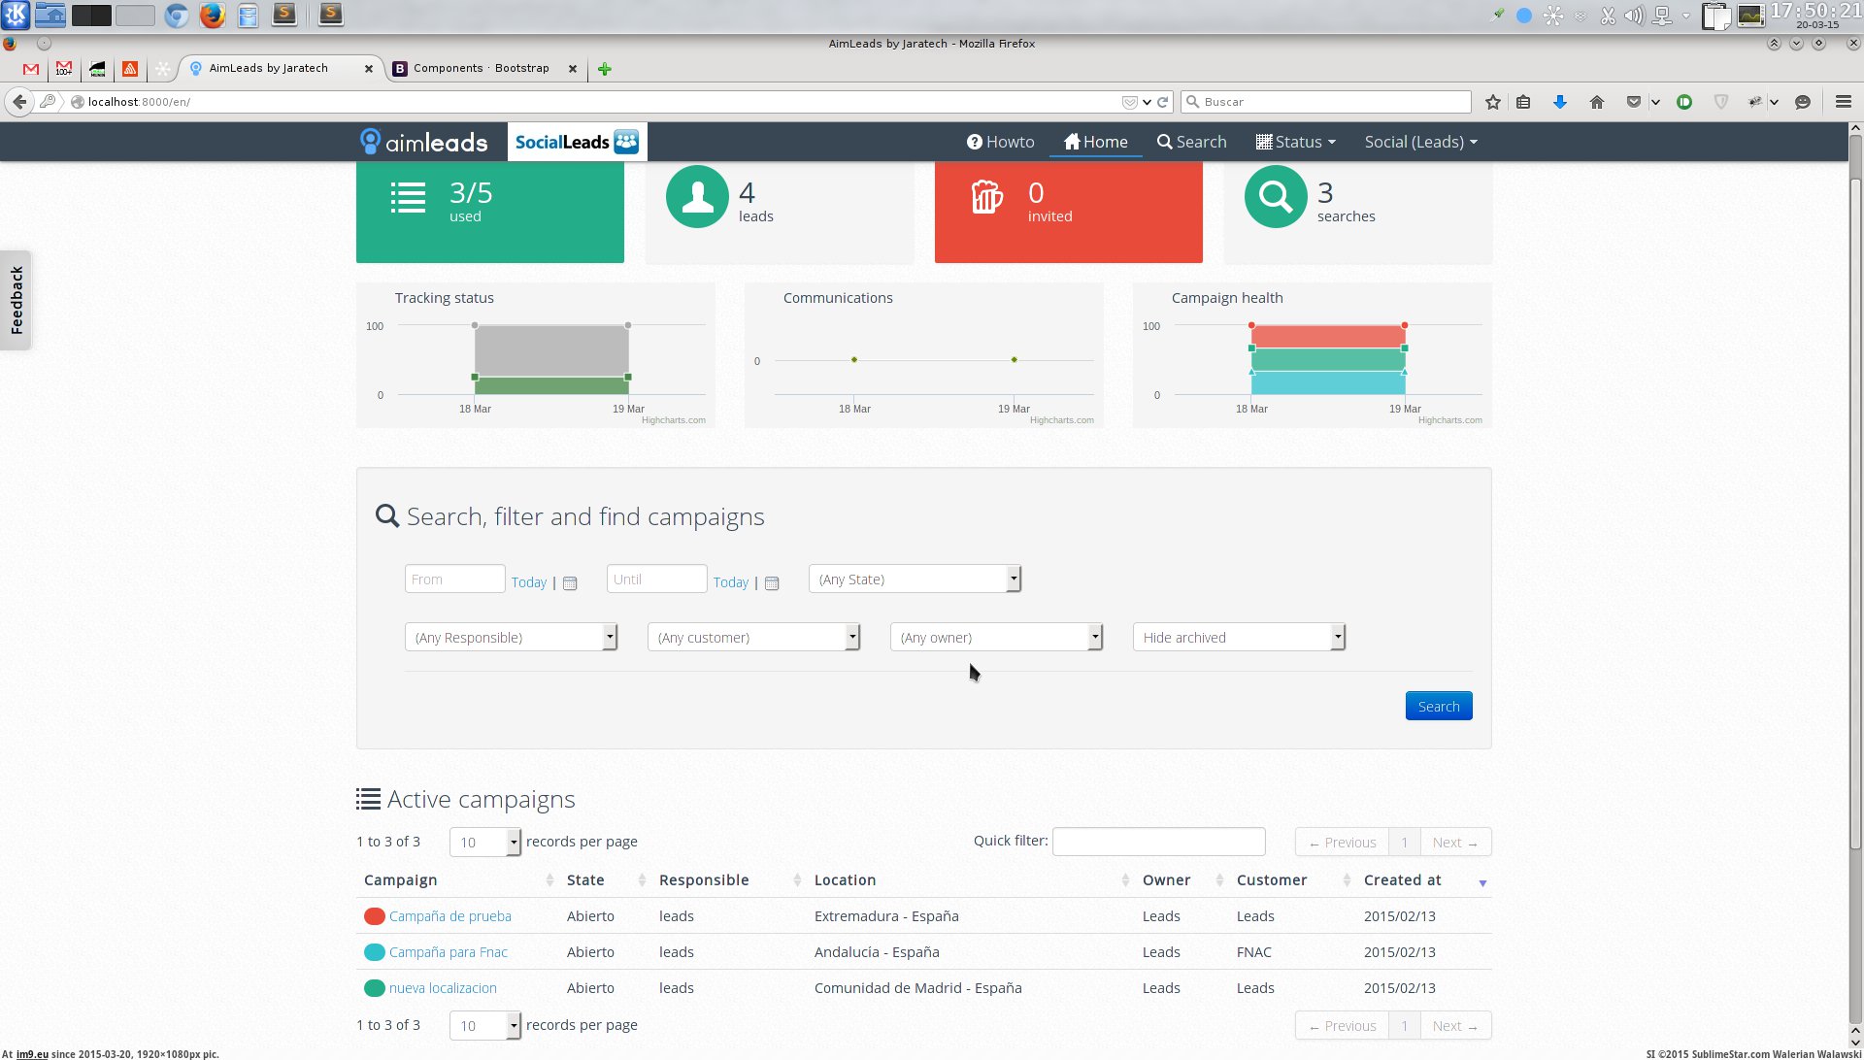
Task: Click the list icon in the used tile
Action: 408,197
